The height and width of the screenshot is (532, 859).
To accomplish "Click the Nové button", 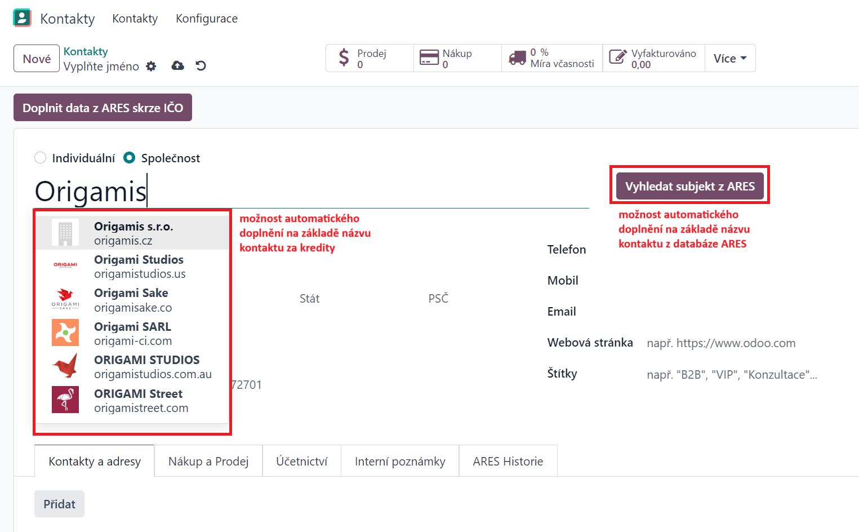I will pos(37,59).
